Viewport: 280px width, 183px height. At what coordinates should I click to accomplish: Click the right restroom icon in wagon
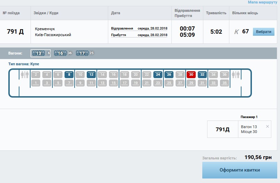click(236, 75)
